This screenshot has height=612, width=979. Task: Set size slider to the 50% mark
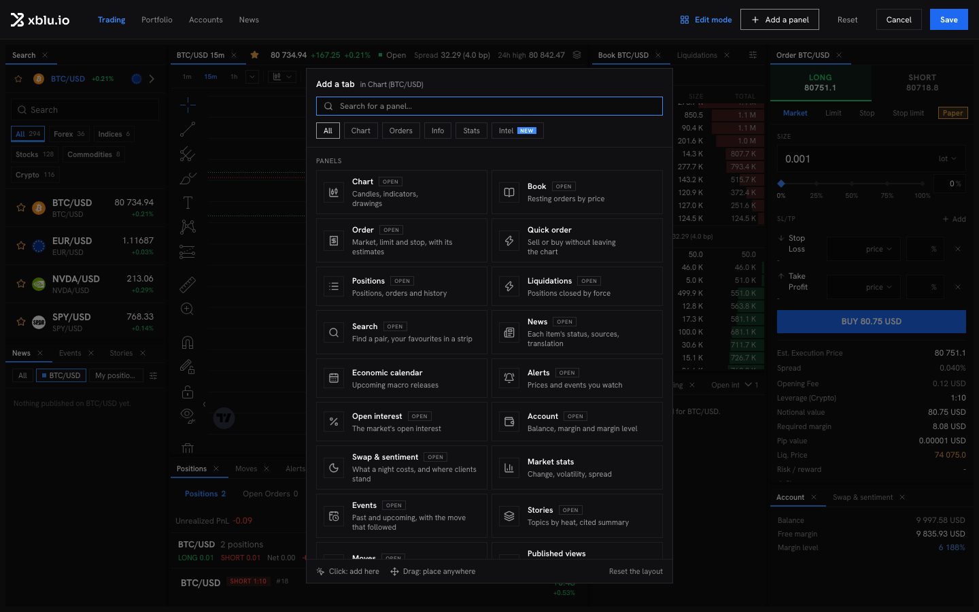852,184
